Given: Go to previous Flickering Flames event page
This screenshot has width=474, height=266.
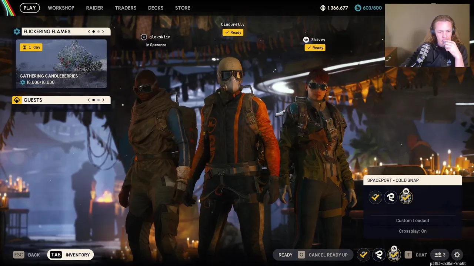Looking at the screenshot, I should coord(89,32).
